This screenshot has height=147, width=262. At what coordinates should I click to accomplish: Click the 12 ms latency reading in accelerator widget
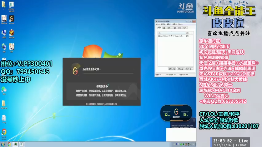pos(167,115)
